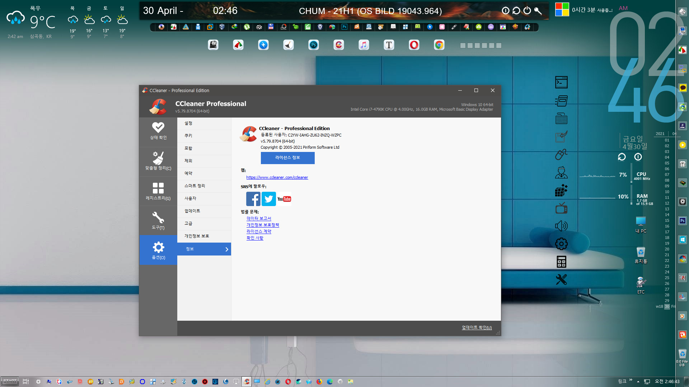
Task: Select the 옵션 options gear section
Action: [x=158, y=250]
